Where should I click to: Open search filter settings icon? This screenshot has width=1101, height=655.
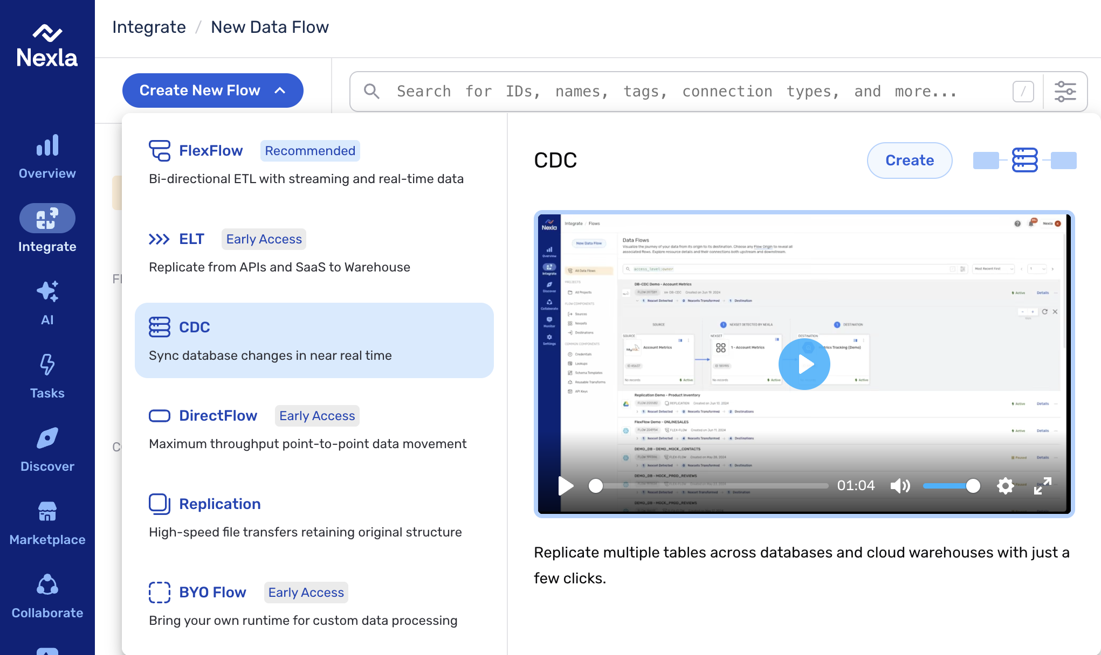(1065, 92)
